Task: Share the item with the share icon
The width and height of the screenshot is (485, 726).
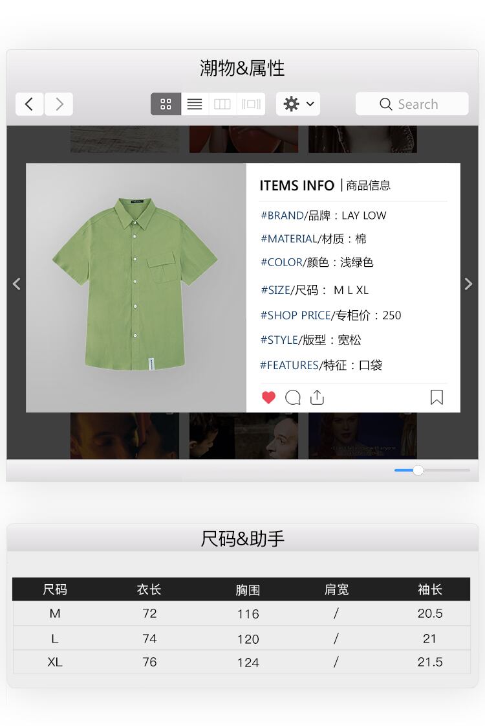Action: (x=317, y=397)
